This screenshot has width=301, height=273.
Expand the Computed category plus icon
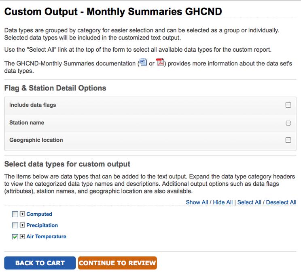[x=23, y=214]
